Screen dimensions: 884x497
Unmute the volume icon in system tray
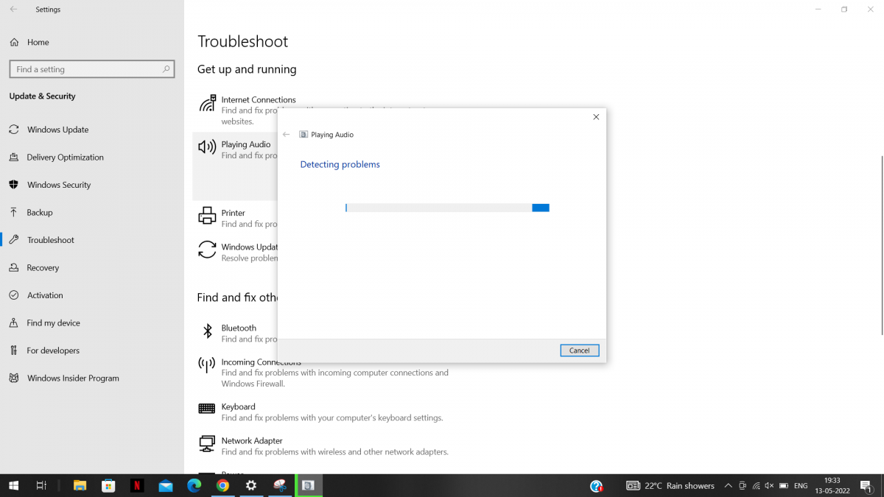768,486
